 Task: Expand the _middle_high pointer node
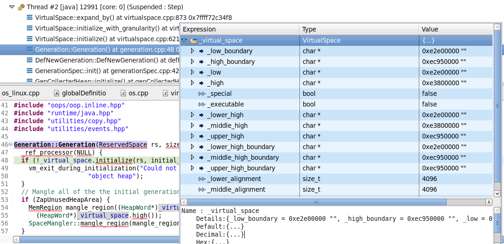point(193,125)
